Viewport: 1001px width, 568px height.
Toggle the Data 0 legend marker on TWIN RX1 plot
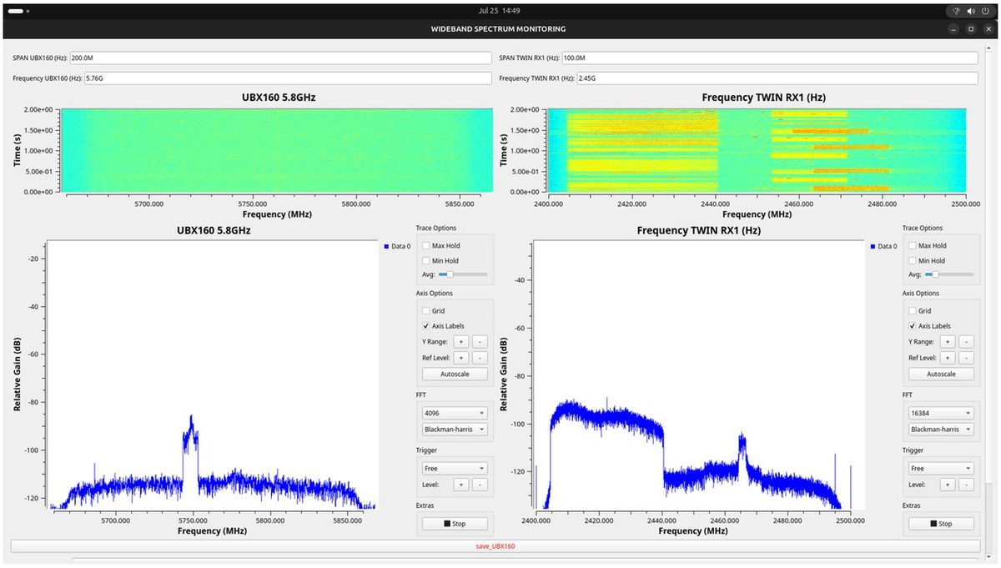tap(872, 246)
